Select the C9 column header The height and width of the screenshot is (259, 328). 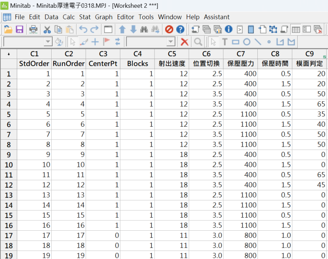point(309,54)
